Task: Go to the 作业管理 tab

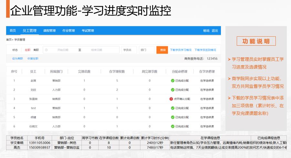Action: click(68, 31)
